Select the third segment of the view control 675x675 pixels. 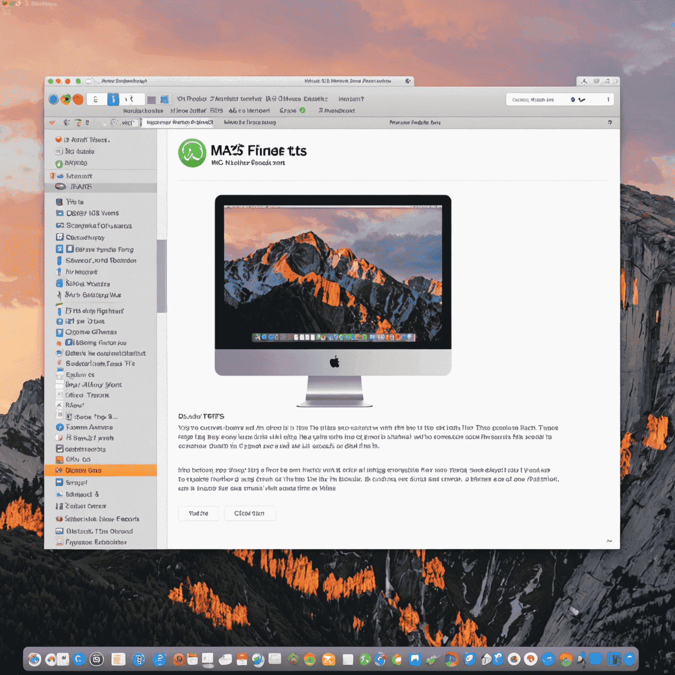click(131, 99)
